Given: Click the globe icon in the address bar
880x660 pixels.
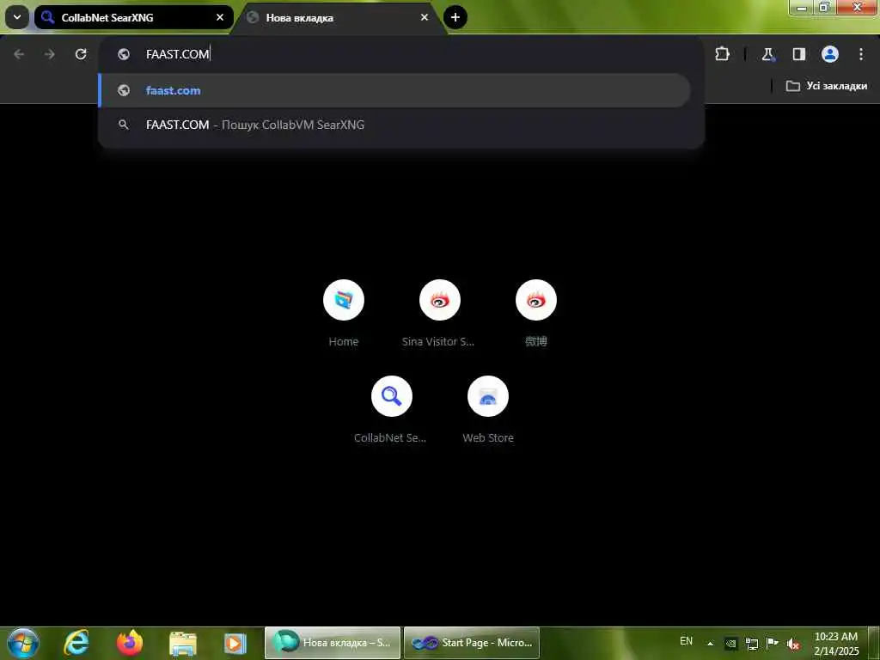Looking at the screenshot, I should 124,54.
